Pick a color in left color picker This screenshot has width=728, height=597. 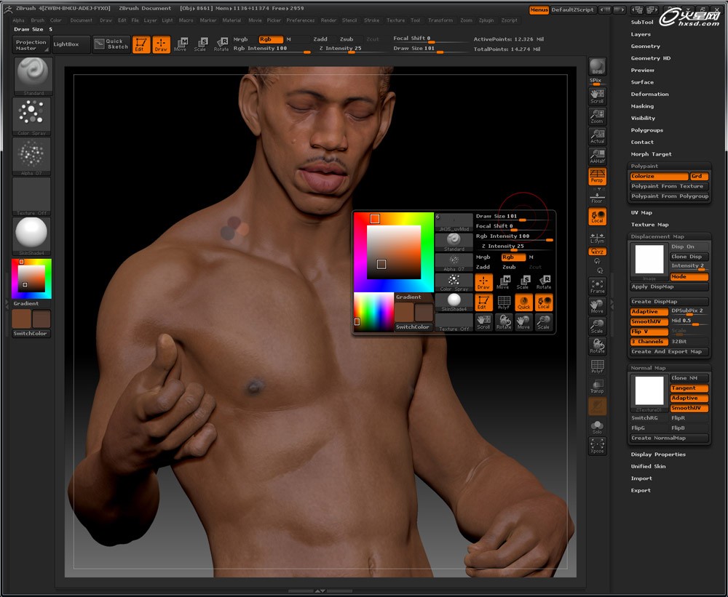click(x=31, y=279)
